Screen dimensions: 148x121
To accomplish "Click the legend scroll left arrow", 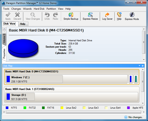I will pyautogui.click(x=4, y=112).
